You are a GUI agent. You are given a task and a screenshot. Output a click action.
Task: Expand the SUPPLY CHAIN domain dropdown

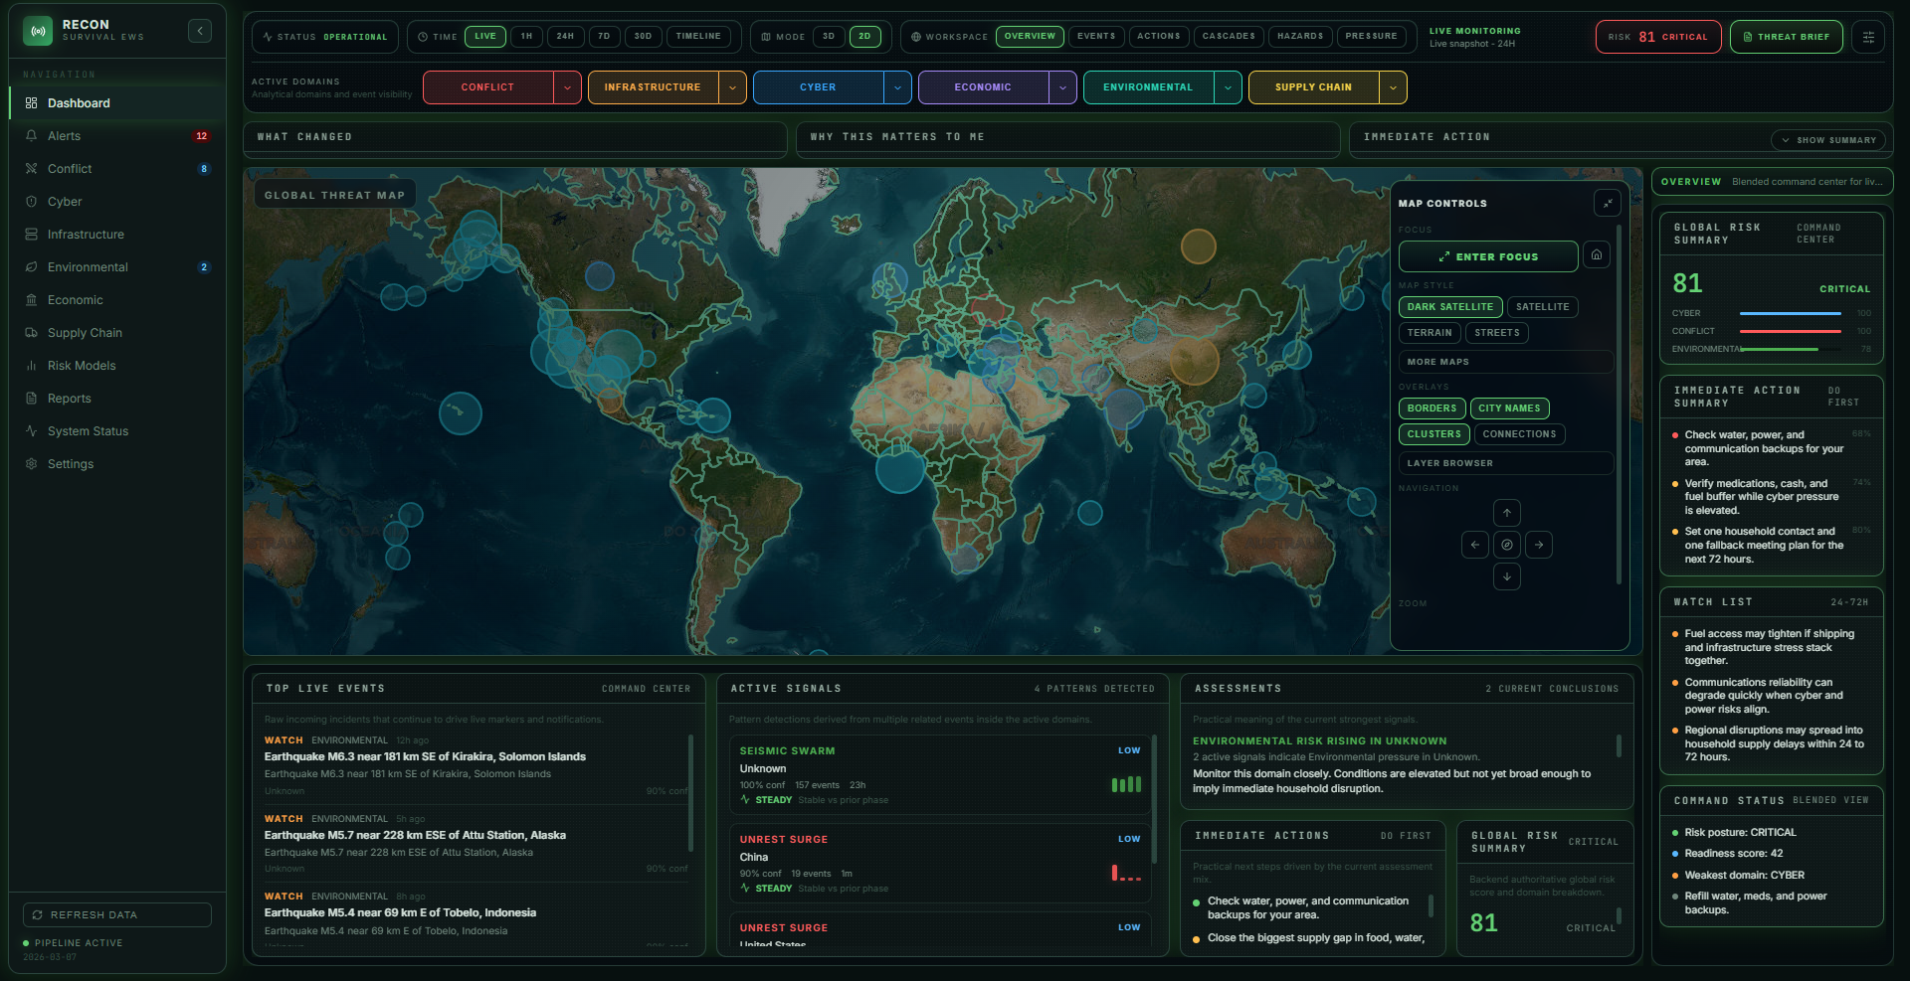1393,86
